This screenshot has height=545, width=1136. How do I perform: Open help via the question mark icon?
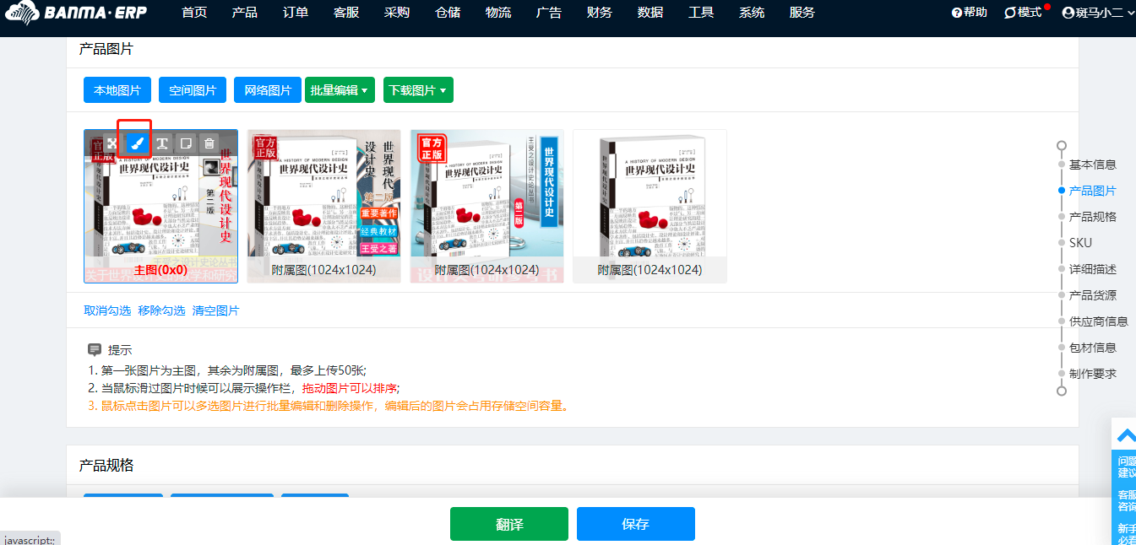click(956, 13)
